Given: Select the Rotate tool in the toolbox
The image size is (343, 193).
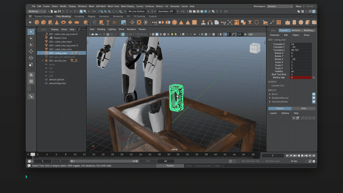Looking at the screenshot, I should pyautogui.click(x=31, y=58).
